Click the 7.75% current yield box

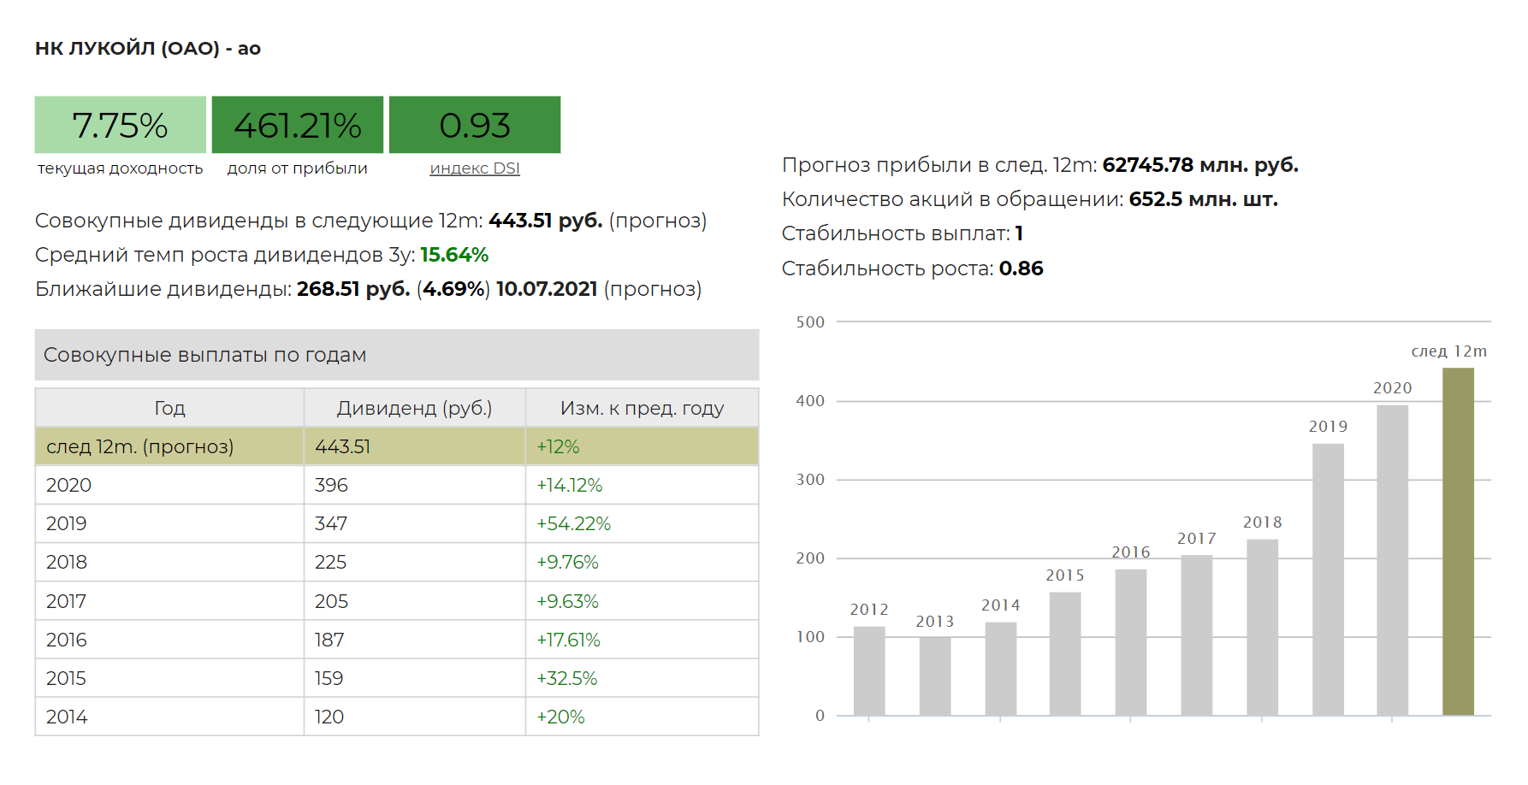click(121, 125)
